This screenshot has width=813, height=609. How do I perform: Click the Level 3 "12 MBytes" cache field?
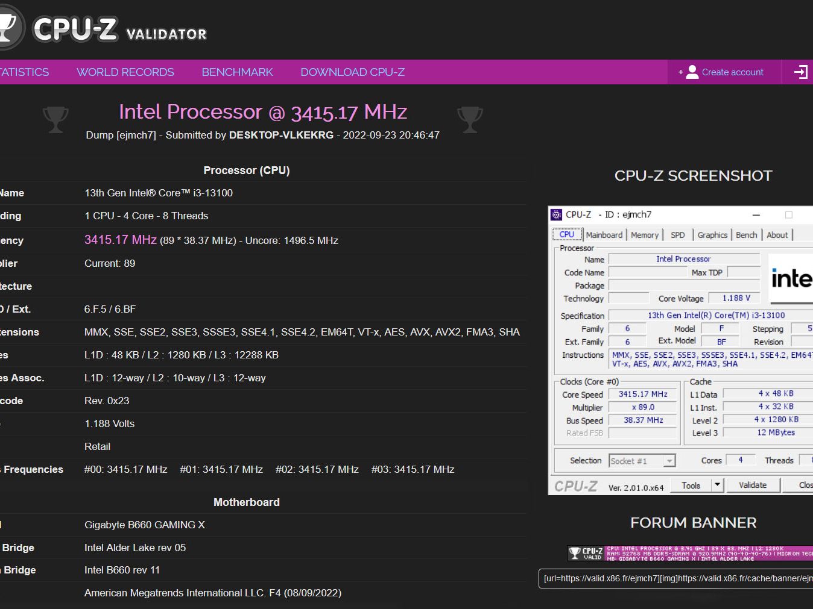click(768, 433)
